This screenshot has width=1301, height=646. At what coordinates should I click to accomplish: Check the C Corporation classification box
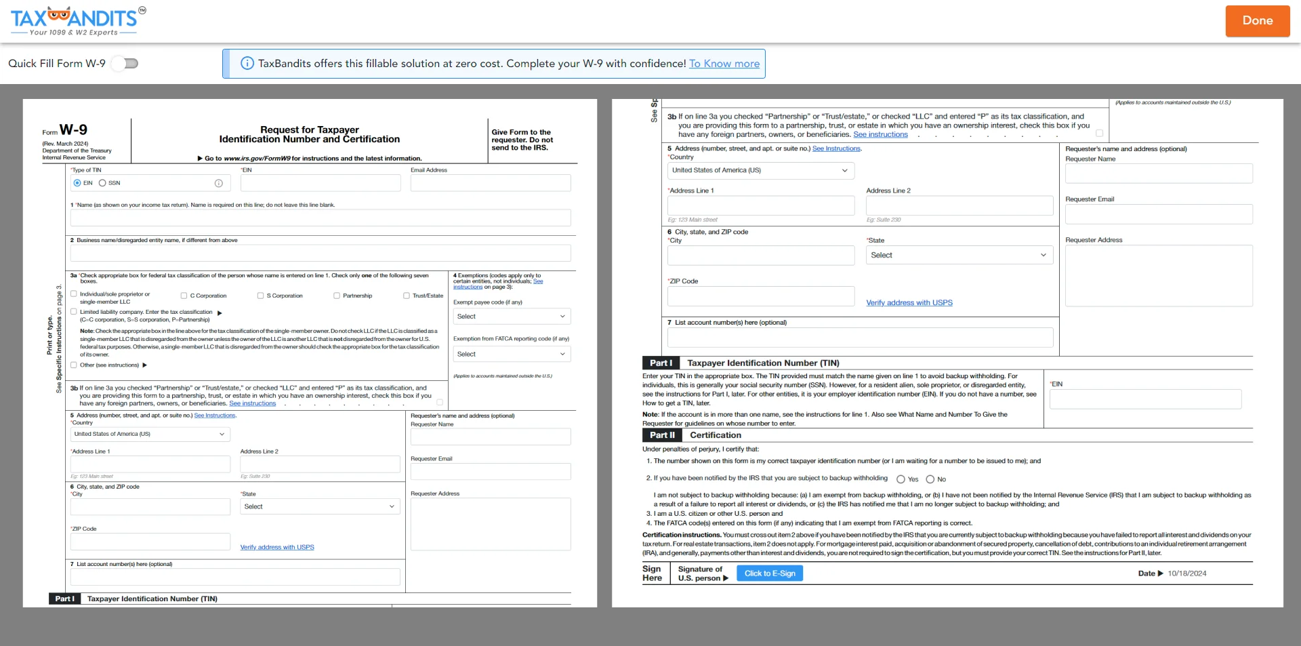[184, 295]
